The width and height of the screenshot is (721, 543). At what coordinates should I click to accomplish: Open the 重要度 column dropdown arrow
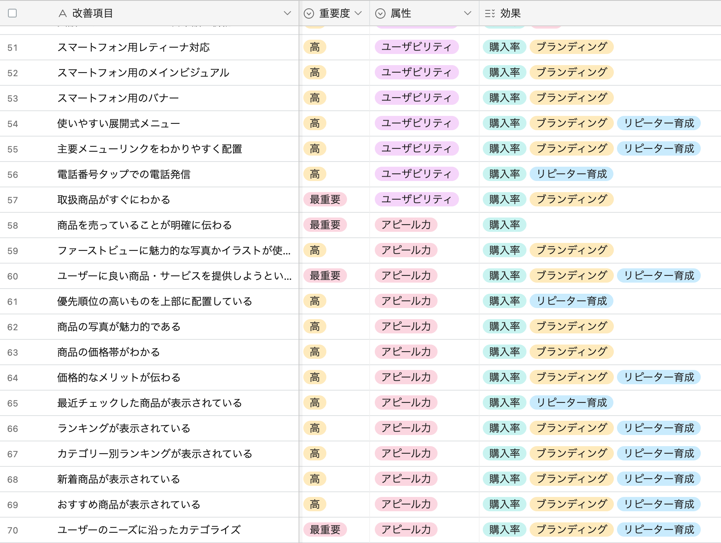[x=358, y=13]
